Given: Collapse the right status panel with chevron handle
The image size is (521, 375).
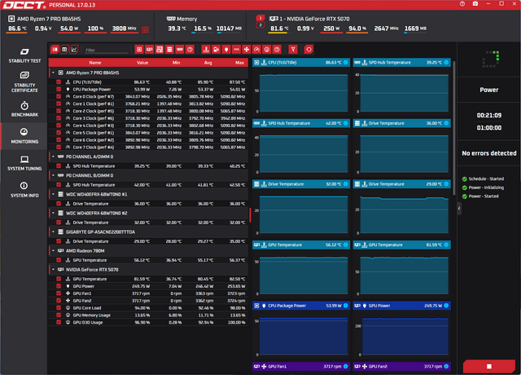Looking at the screenshot, I should [459, 209].
